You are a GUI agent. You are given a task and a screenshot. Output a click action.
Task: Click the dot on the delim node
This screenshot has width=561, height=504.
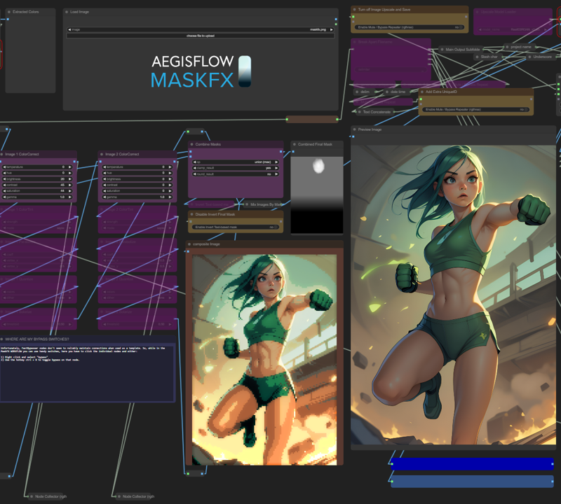[357, 92]
